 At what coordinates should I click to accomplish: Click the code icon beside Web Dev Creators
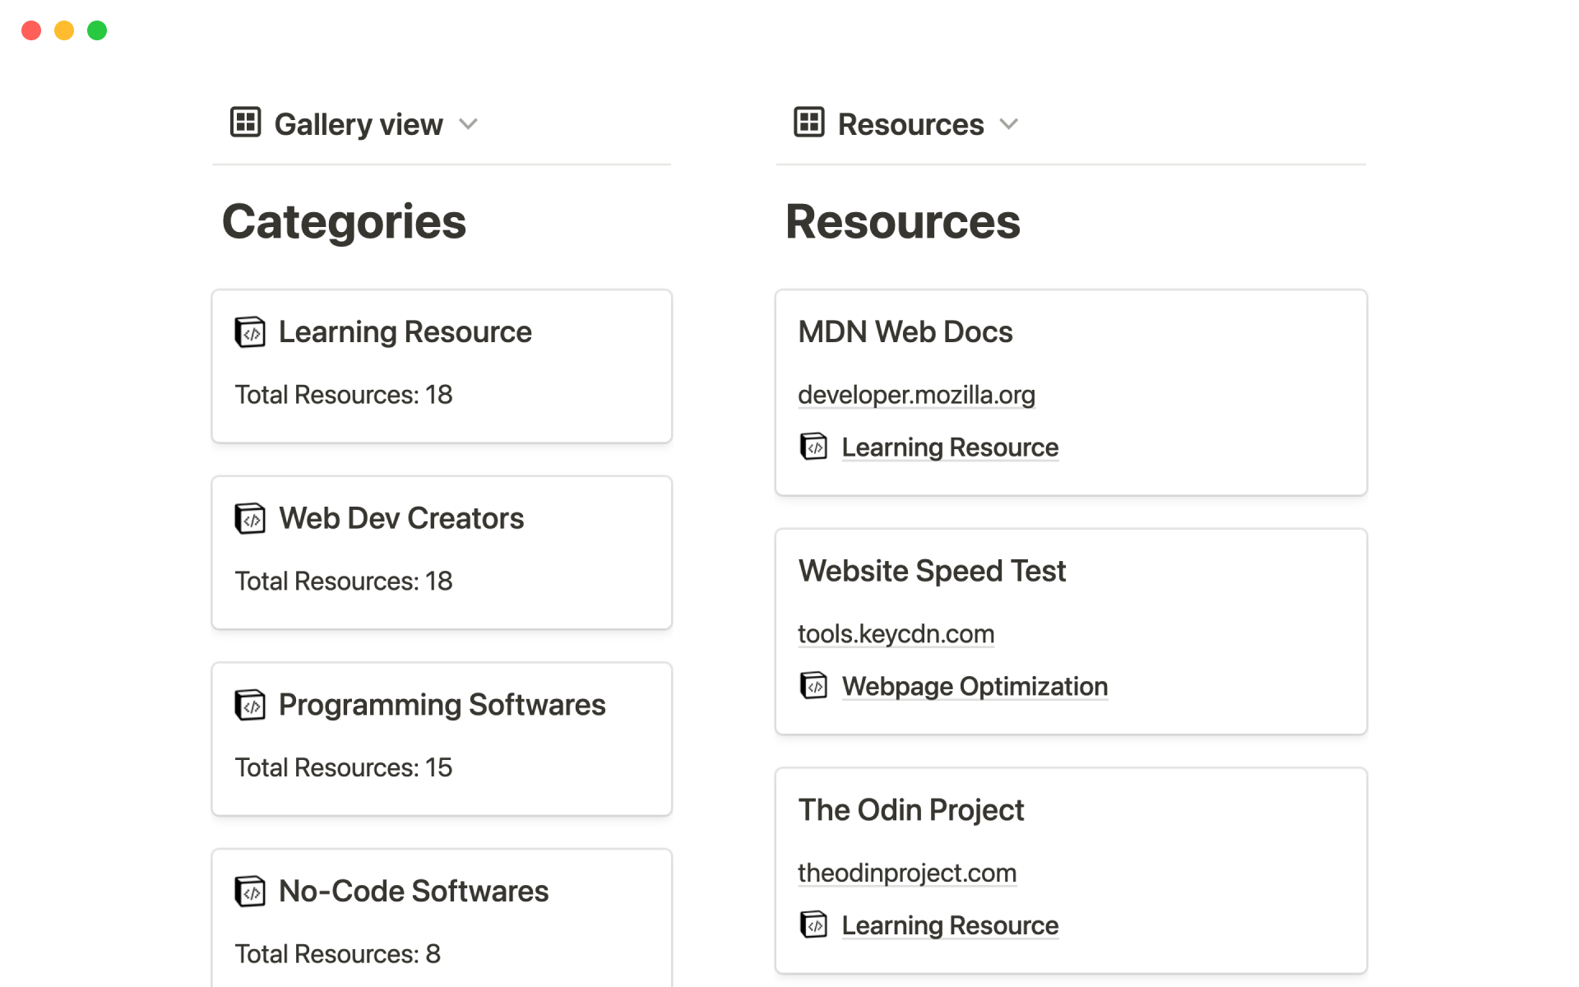point(250,519)
